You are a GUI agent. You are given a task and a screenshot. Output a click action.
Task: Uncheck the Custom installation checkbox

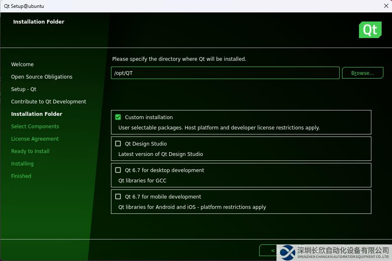click(x=118, y=117)
